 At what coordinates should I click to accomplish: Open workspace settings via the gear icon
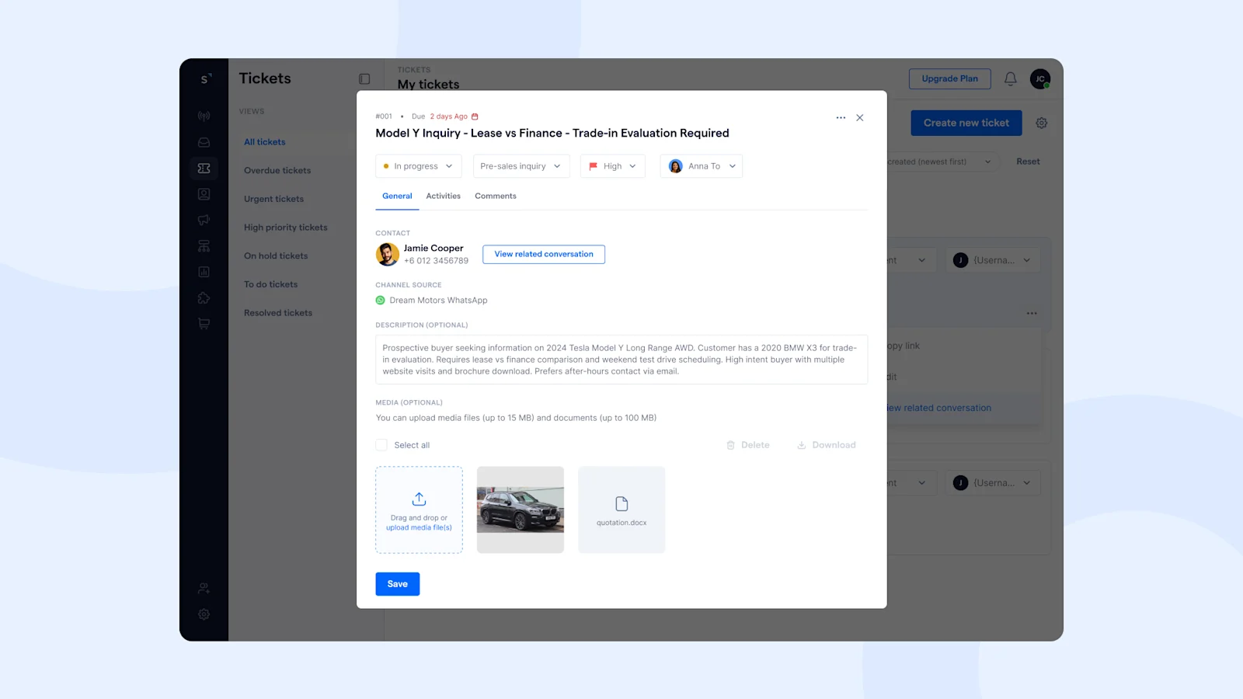coord(204,614)
